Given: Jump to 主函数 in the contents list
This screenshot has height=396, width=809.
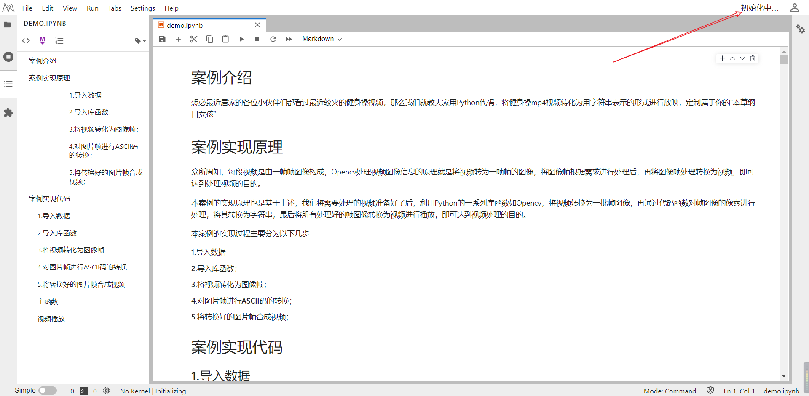Looking at the screenshot, I should (x=48, y=301).
